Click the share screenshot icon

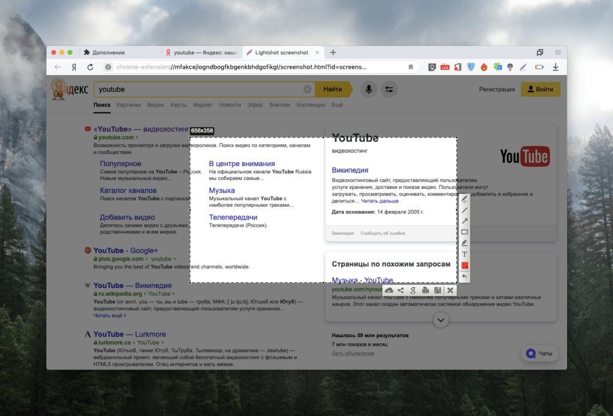coord(401,290)
